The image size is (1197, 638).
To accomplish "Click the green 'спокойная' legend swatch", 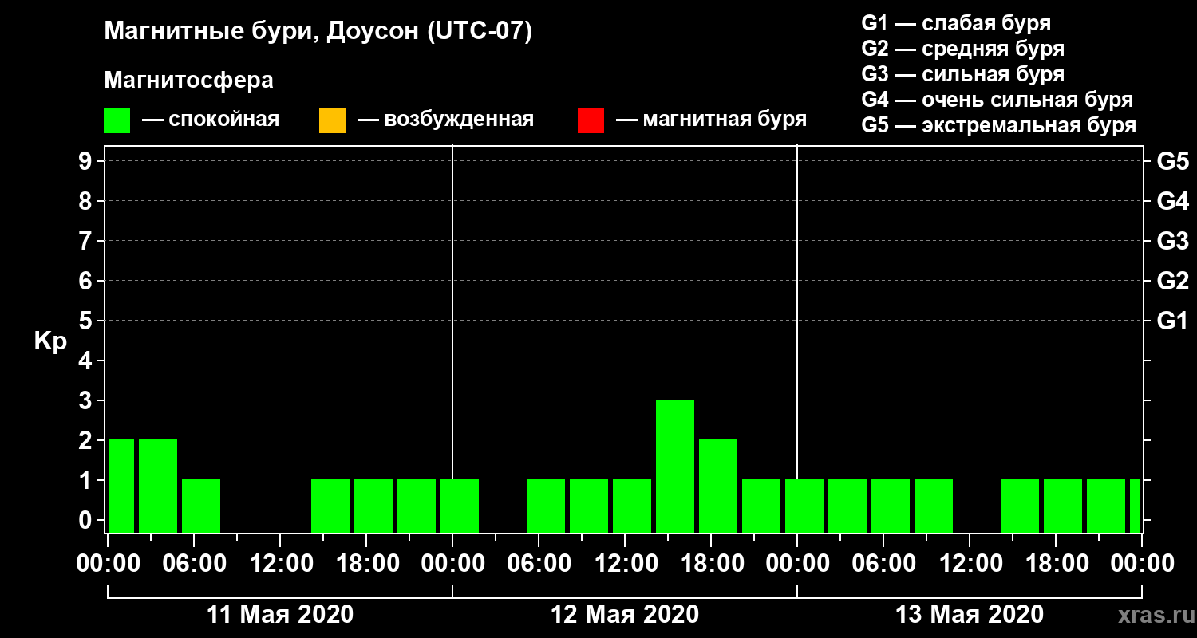I will [117, 120].
